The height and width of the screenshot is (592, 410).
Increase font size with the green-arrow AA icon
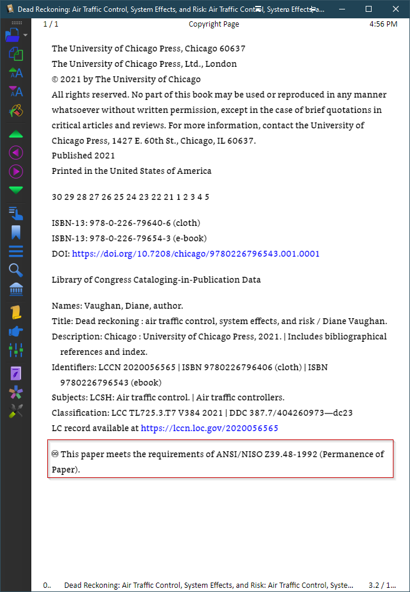(x=16, y=73)
